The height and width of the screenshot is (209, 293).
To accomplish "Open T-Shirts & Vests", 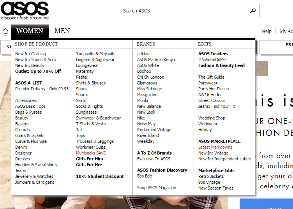I will (91, 124).
